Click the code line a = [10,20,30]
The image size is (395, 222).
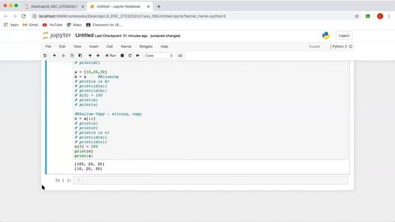91,72
